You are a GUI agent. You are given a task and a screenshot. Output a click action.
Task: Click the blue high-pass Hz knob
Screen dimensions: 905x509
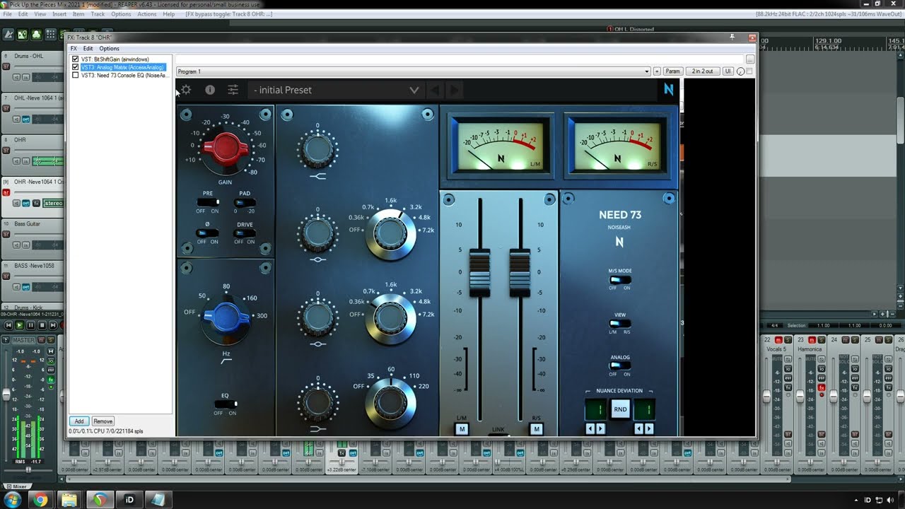[x=226, y=317]
